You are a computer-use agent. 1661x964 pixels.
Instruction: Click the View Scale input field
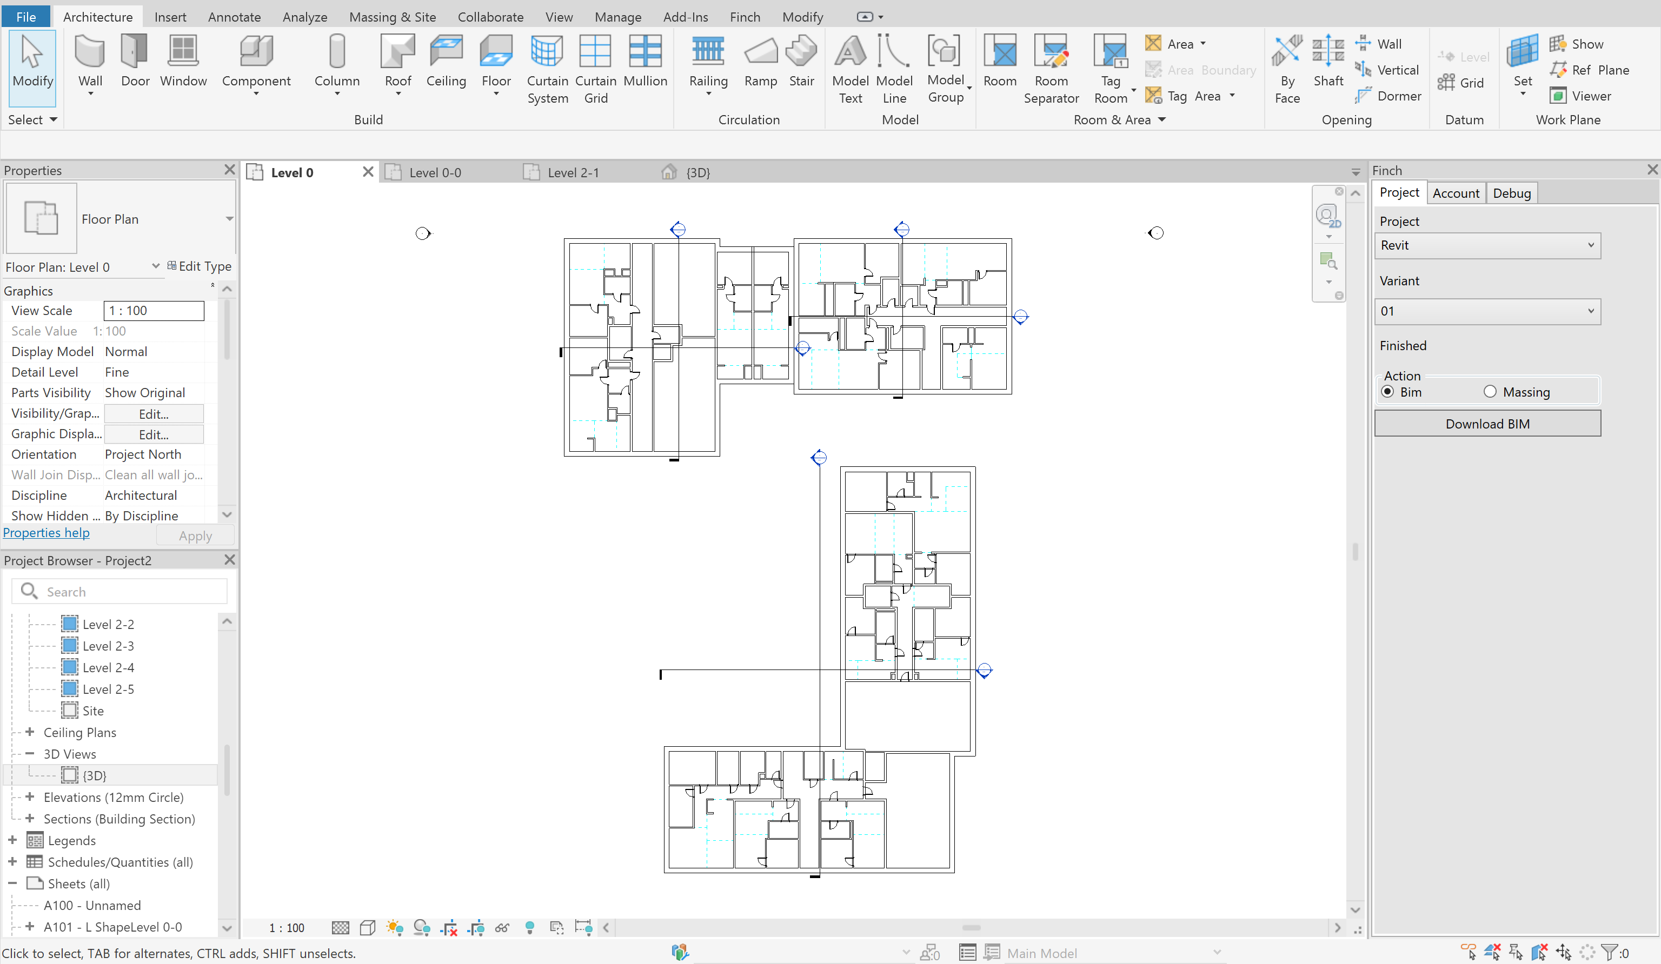154,310
